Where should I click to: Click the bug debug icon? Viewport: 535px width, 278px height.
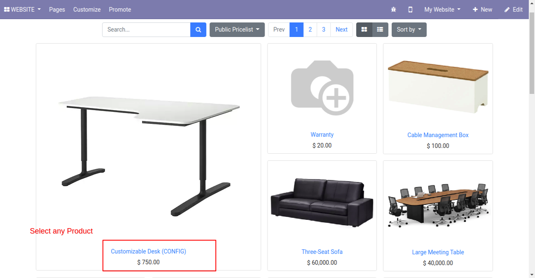point(394,10)
